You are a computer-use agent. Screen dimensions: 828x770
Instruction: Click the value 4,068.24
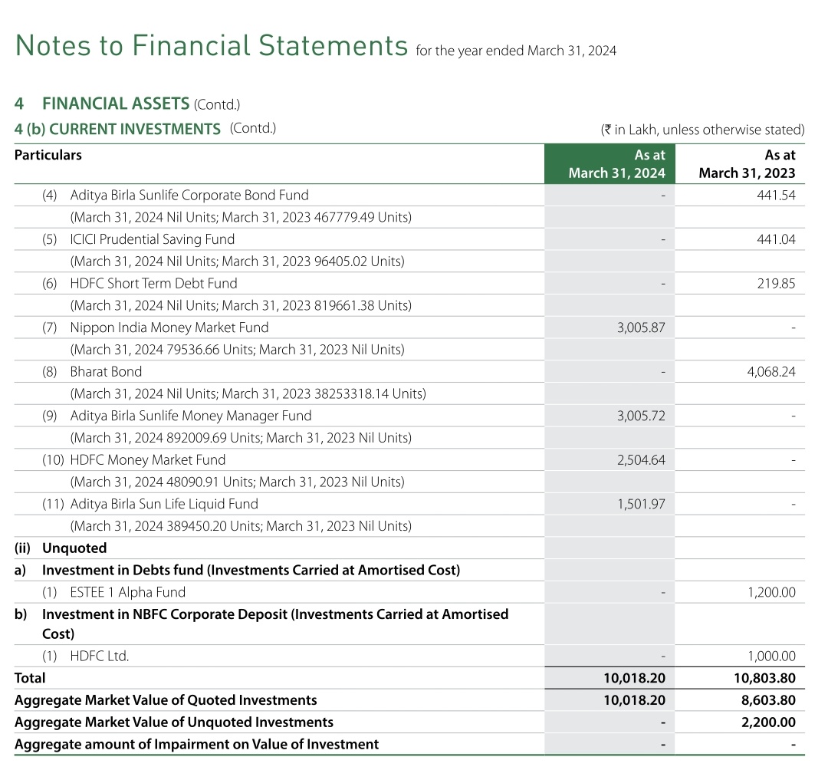tap(771, 371)
